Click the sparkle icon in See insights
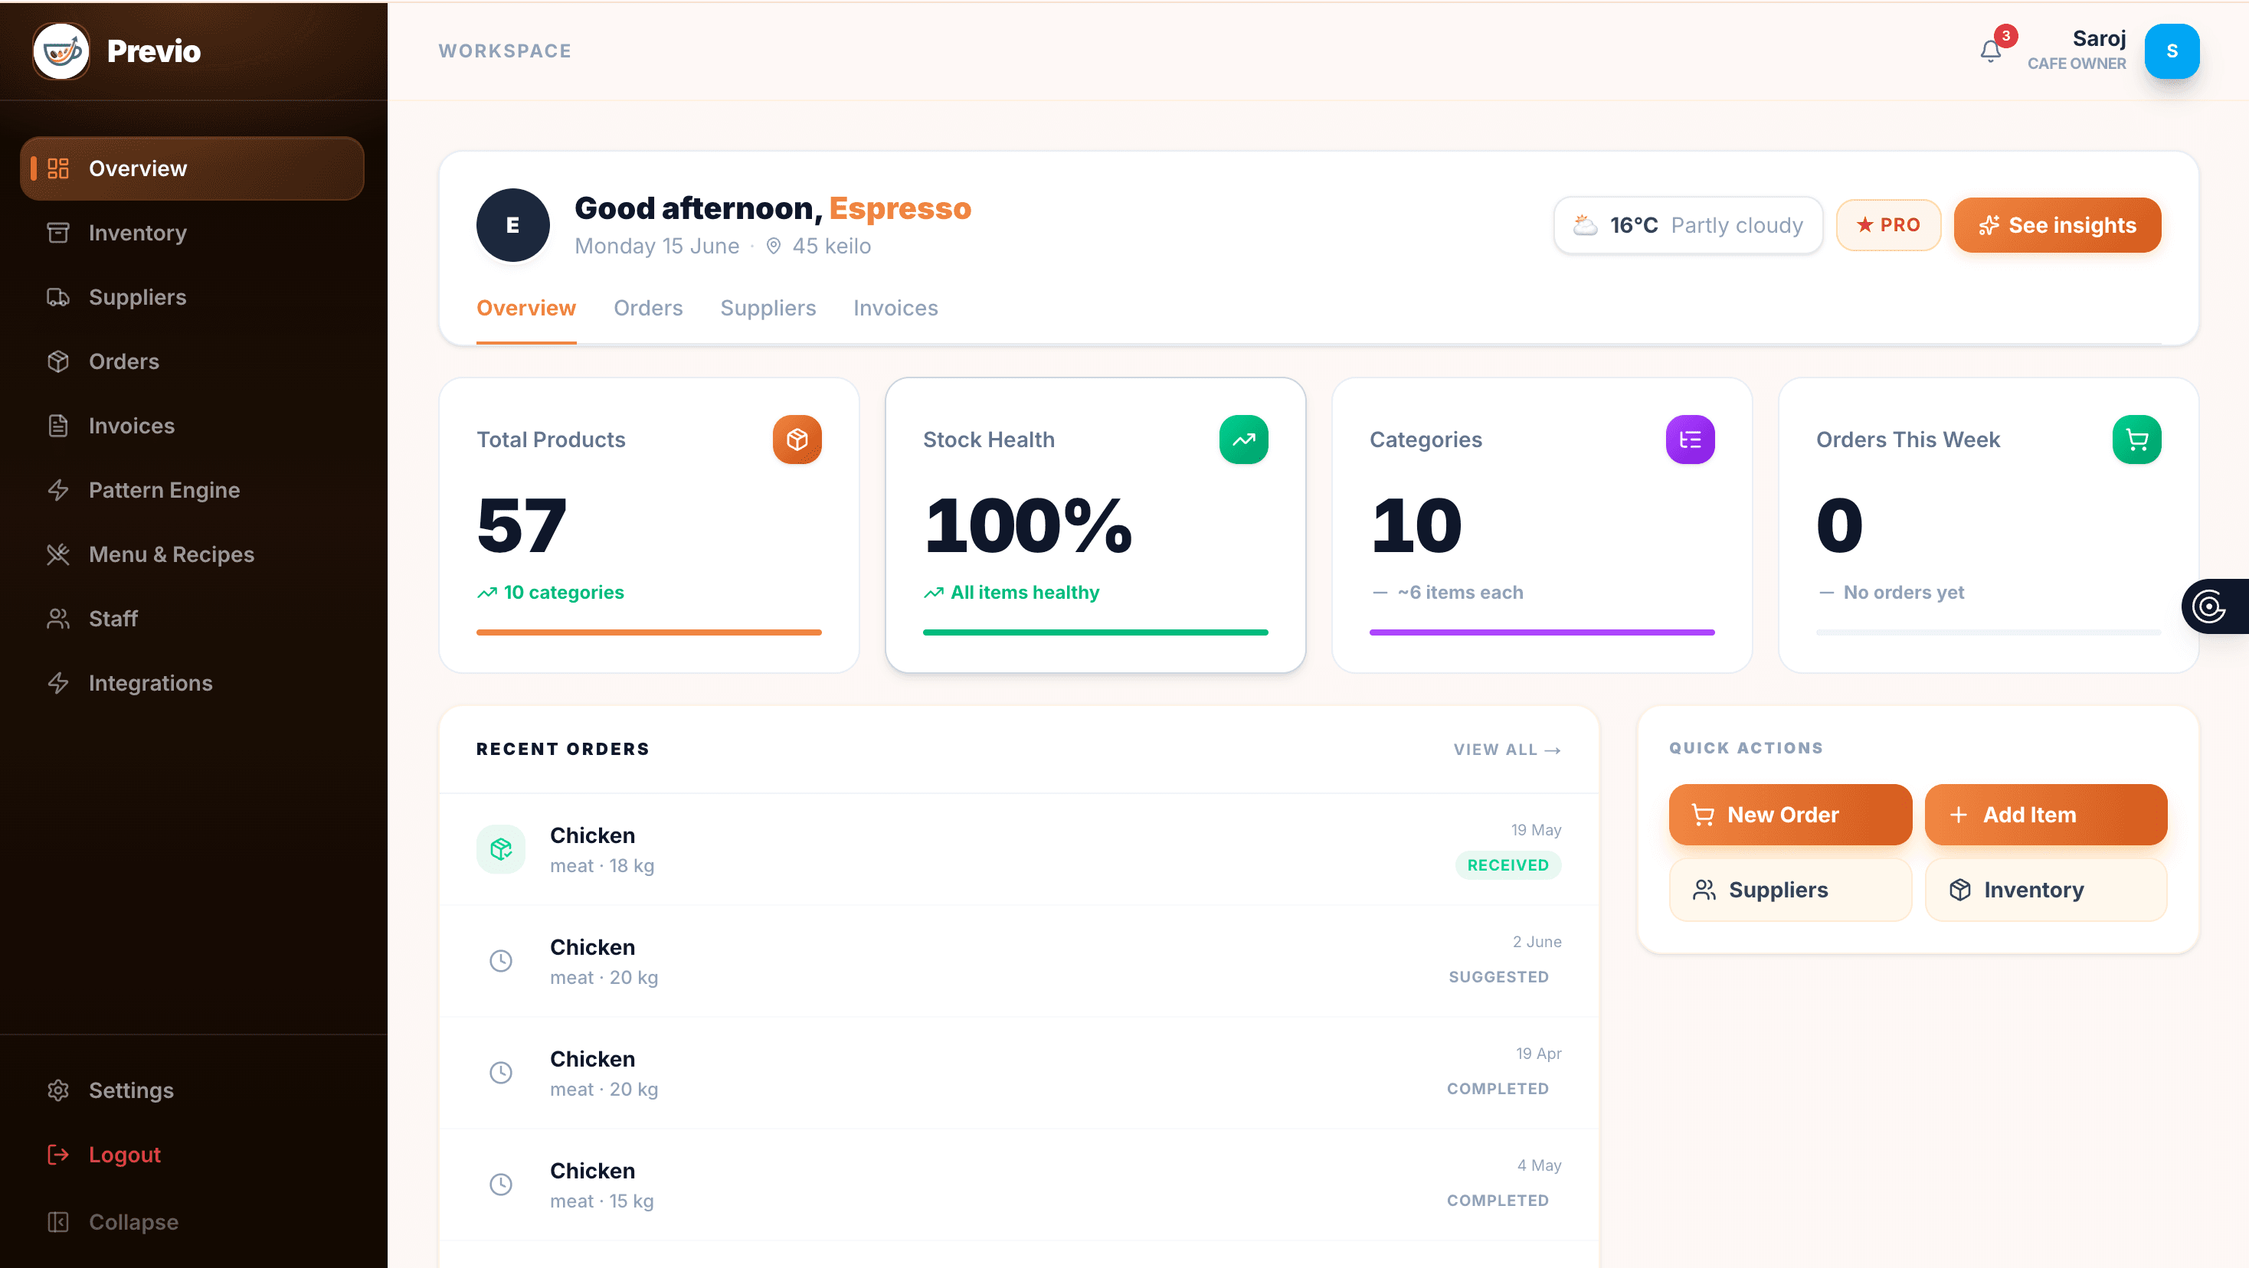 (1989, 226)
